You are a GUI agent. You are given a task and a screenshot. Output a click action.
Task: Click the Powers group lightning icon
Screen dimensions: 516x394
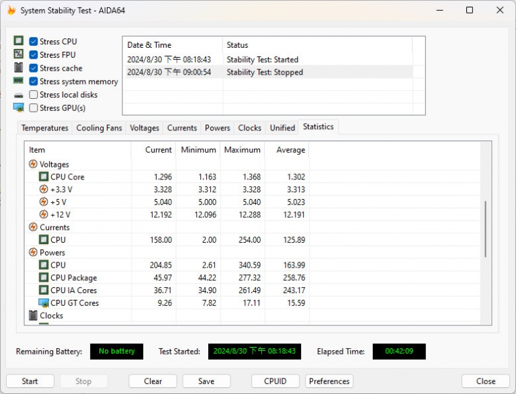[x=33, y=252]
